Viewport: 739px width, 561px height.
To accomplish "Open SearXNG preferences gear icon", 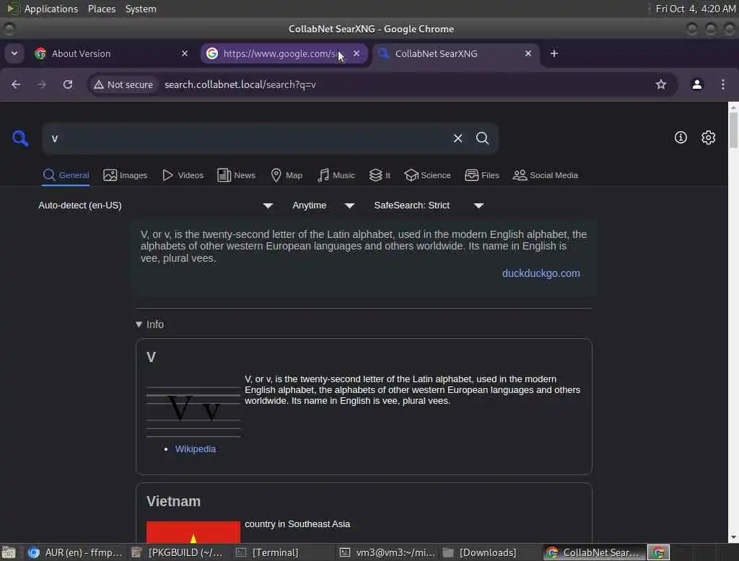I will [x=709, y=138].
